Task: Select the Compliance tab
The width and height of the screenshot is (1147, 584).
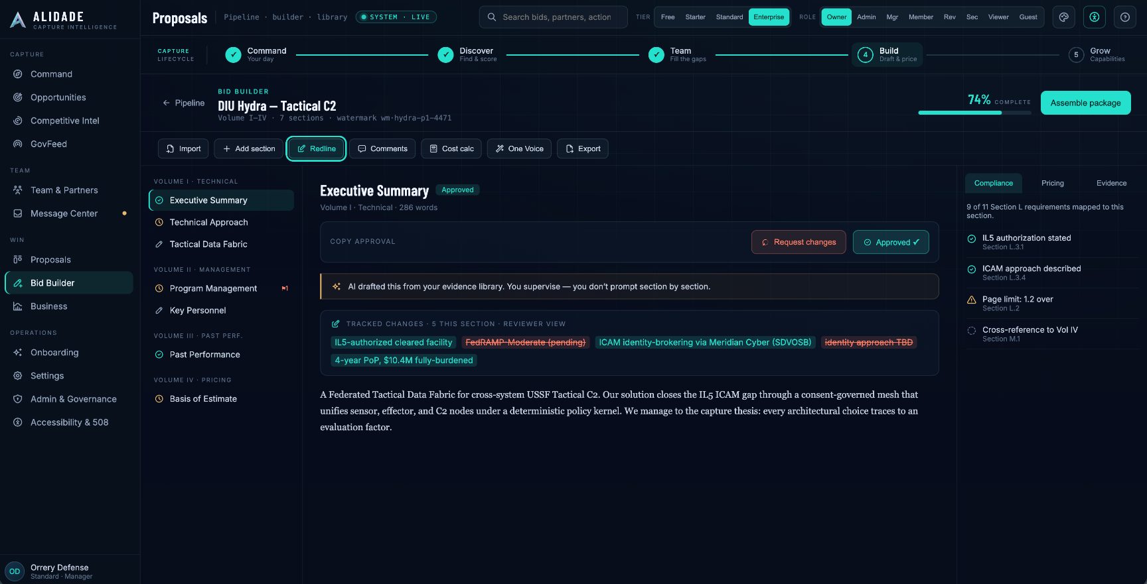Action: click(x=994, y=183)
